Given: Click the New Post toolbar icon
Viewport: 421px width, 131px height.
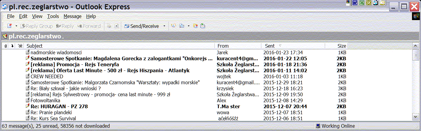Looking at the screenshot, I should (10, 26).
